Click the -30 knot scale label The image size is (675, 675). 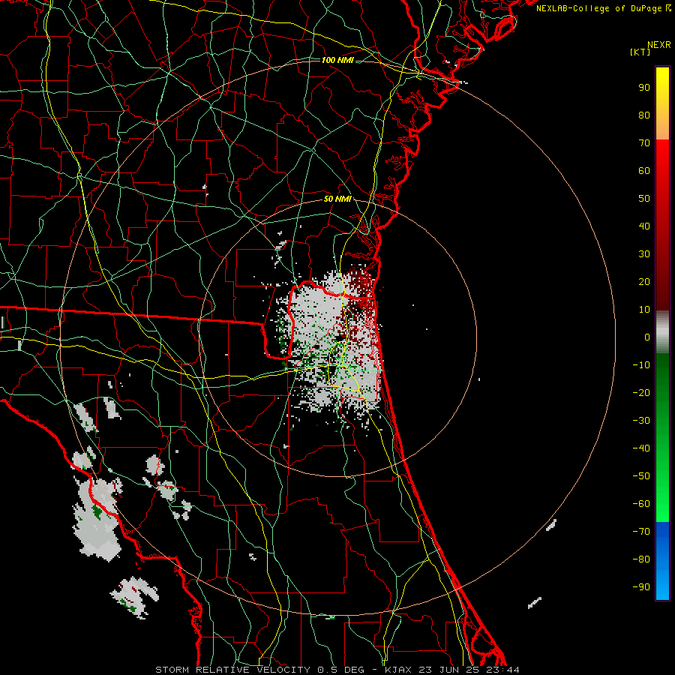[641, 421]
